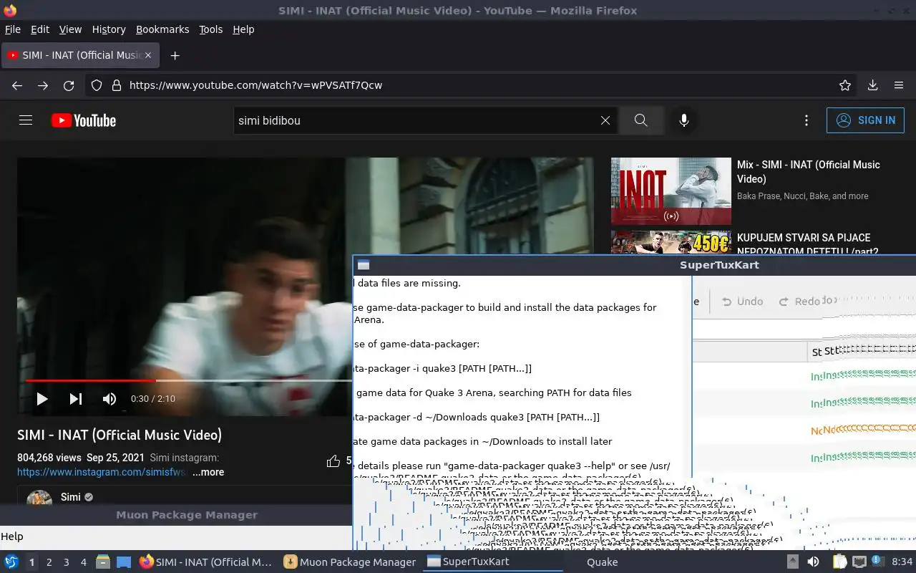This screenshot has width=916, height=573.
Task: Click show desktop taskbar icon
Action: pyautogui.click(x=124, y=562)
